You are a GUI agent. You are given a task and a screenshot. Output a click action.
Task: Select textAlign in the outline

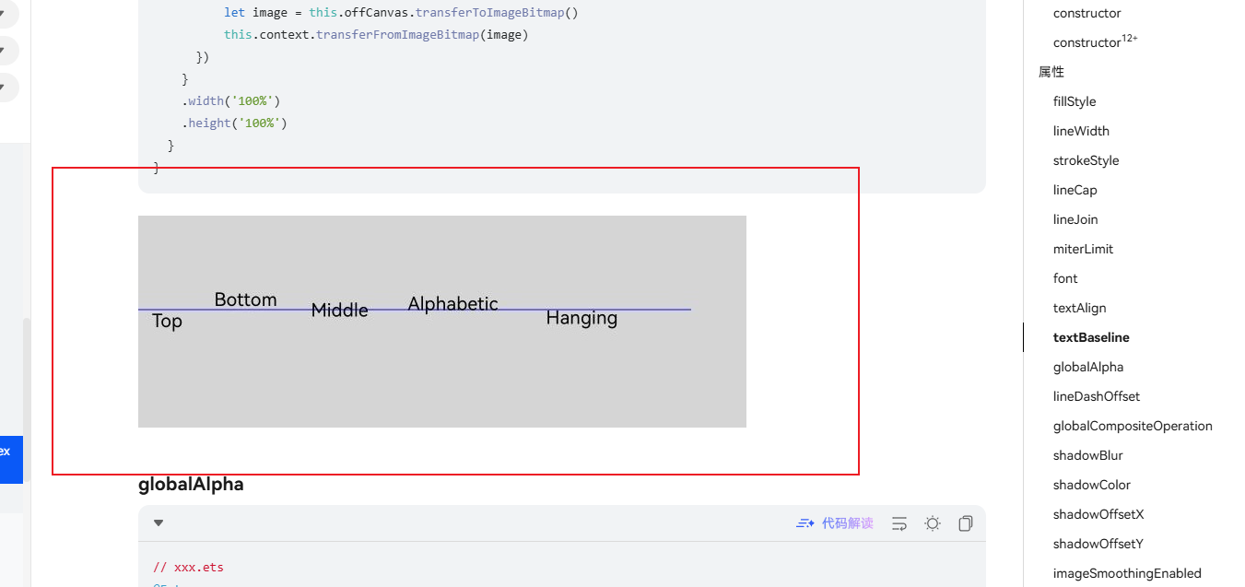1079,308
